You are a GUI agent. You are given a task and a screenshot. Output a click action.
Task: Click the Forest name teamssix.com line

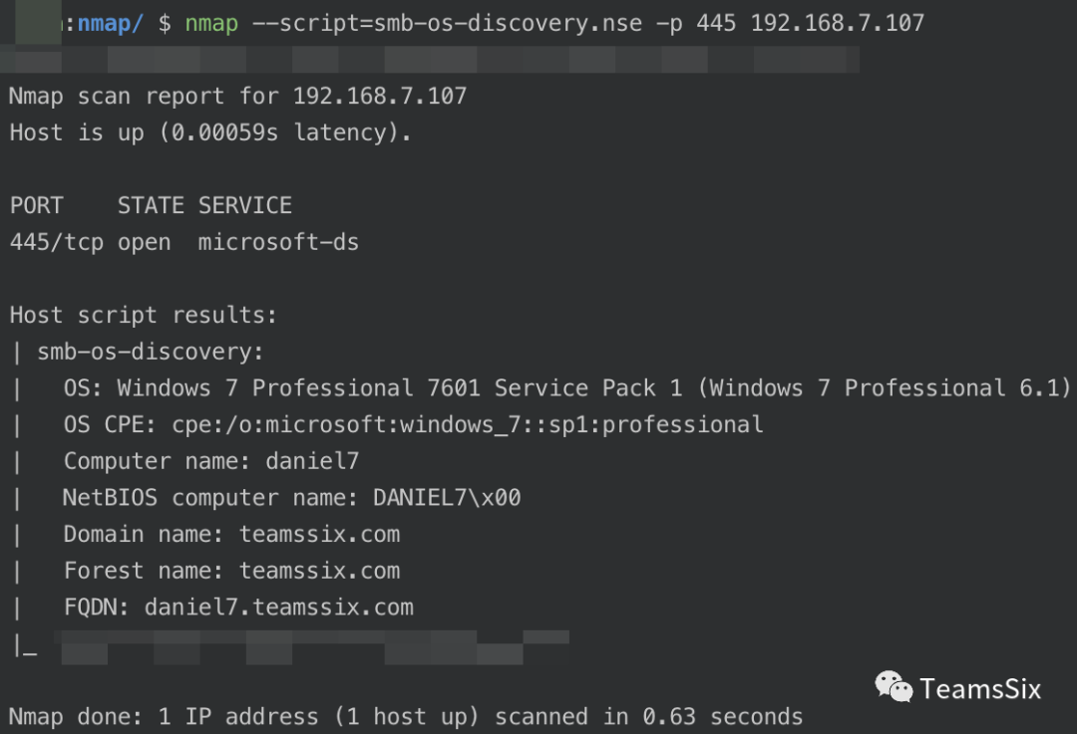(x=231, y=571)
